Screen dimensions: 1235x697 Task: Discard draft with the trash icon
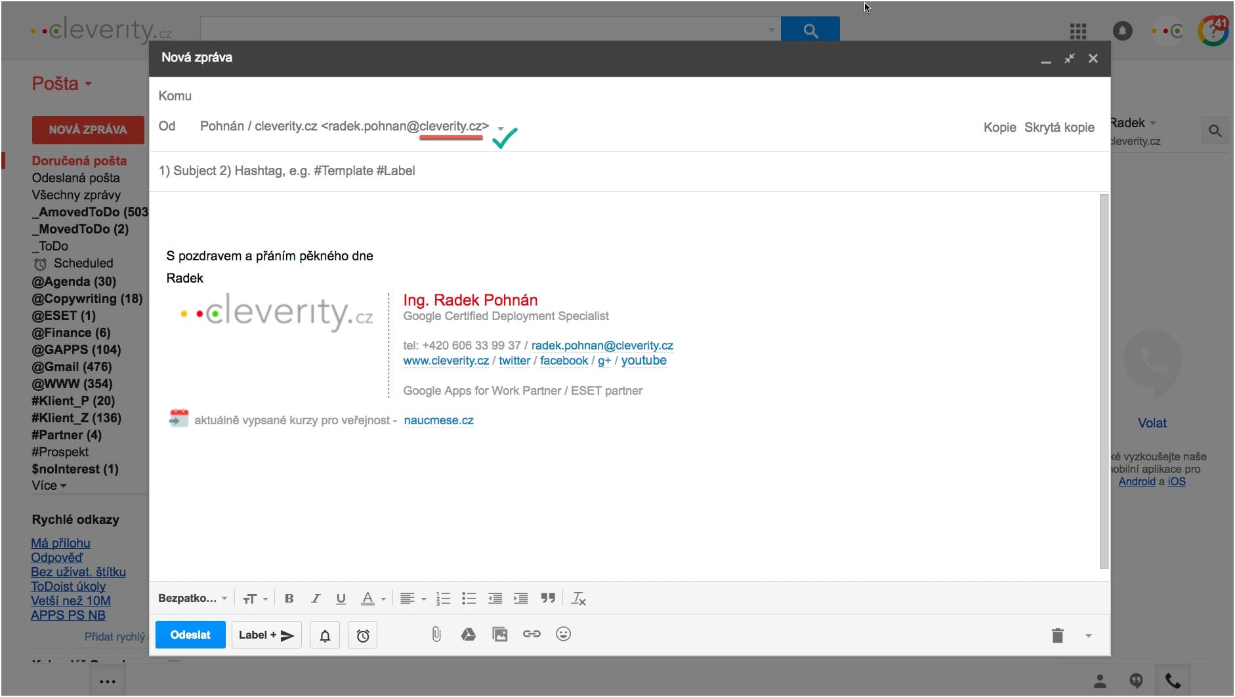(x=1057, y=635)
